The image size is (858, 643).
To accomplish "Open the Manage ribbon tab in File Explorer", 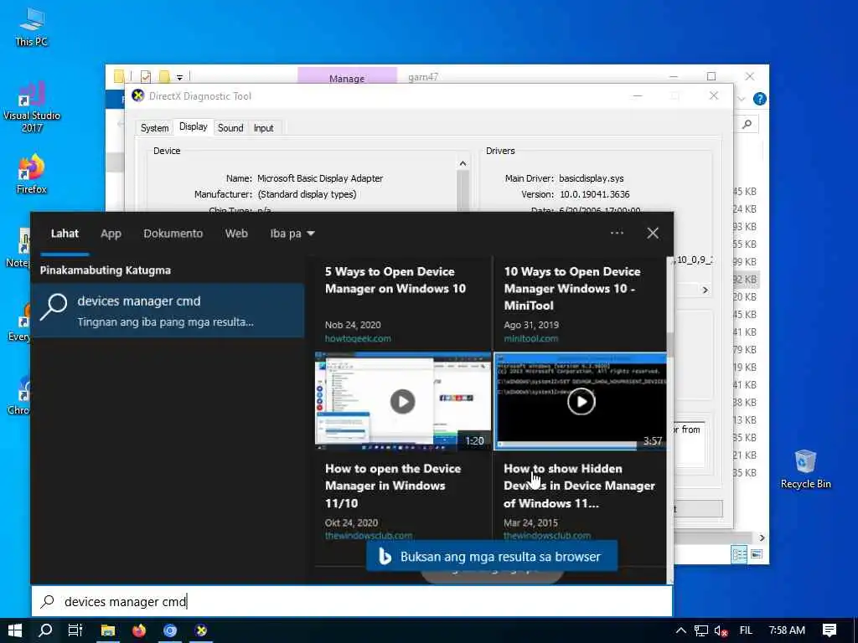I will pos(347,78).
